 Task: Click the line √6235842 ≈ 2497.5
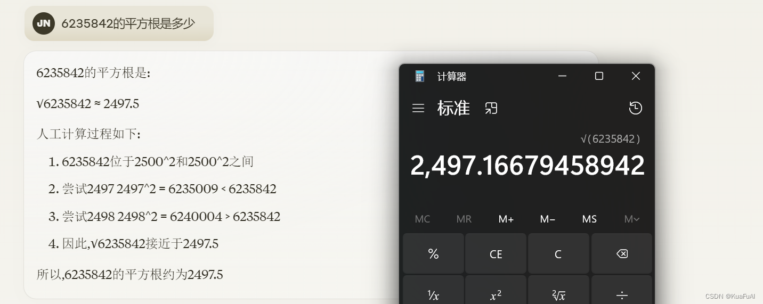(88, 104)
